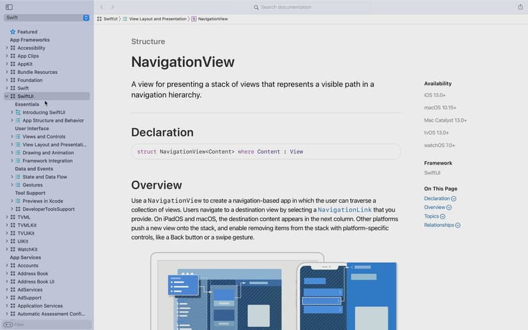Image resolution: width=528 pixels, height=330 pixels.
Task: Click the search magnifier icon
Action: point(256,8)
